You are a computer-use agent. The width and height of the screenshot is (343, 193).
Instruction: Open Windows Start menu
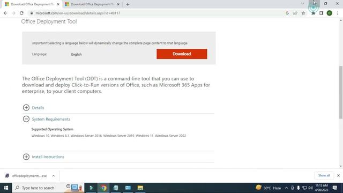6,188
